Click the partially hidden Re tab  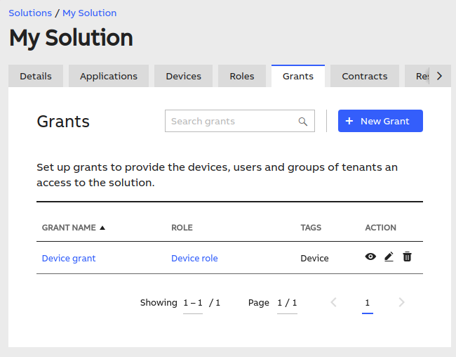click(x=417, y=76)
